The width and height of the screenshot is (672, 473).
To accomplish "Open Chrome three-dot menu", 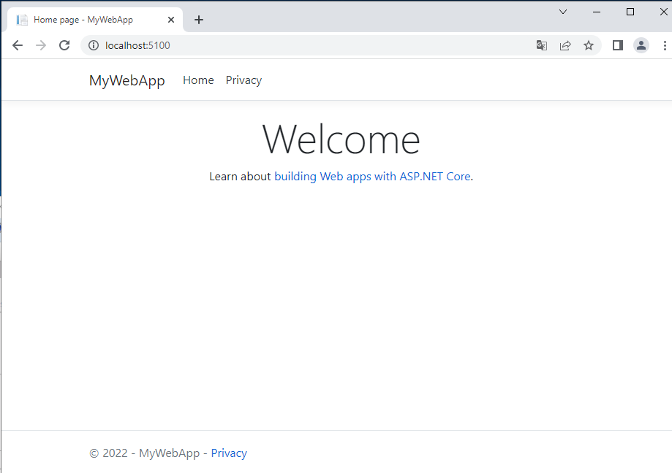I will 665,45.
